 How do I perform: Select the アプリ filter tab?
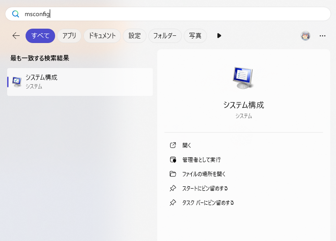pyautogui.click(x=69, y=35)
